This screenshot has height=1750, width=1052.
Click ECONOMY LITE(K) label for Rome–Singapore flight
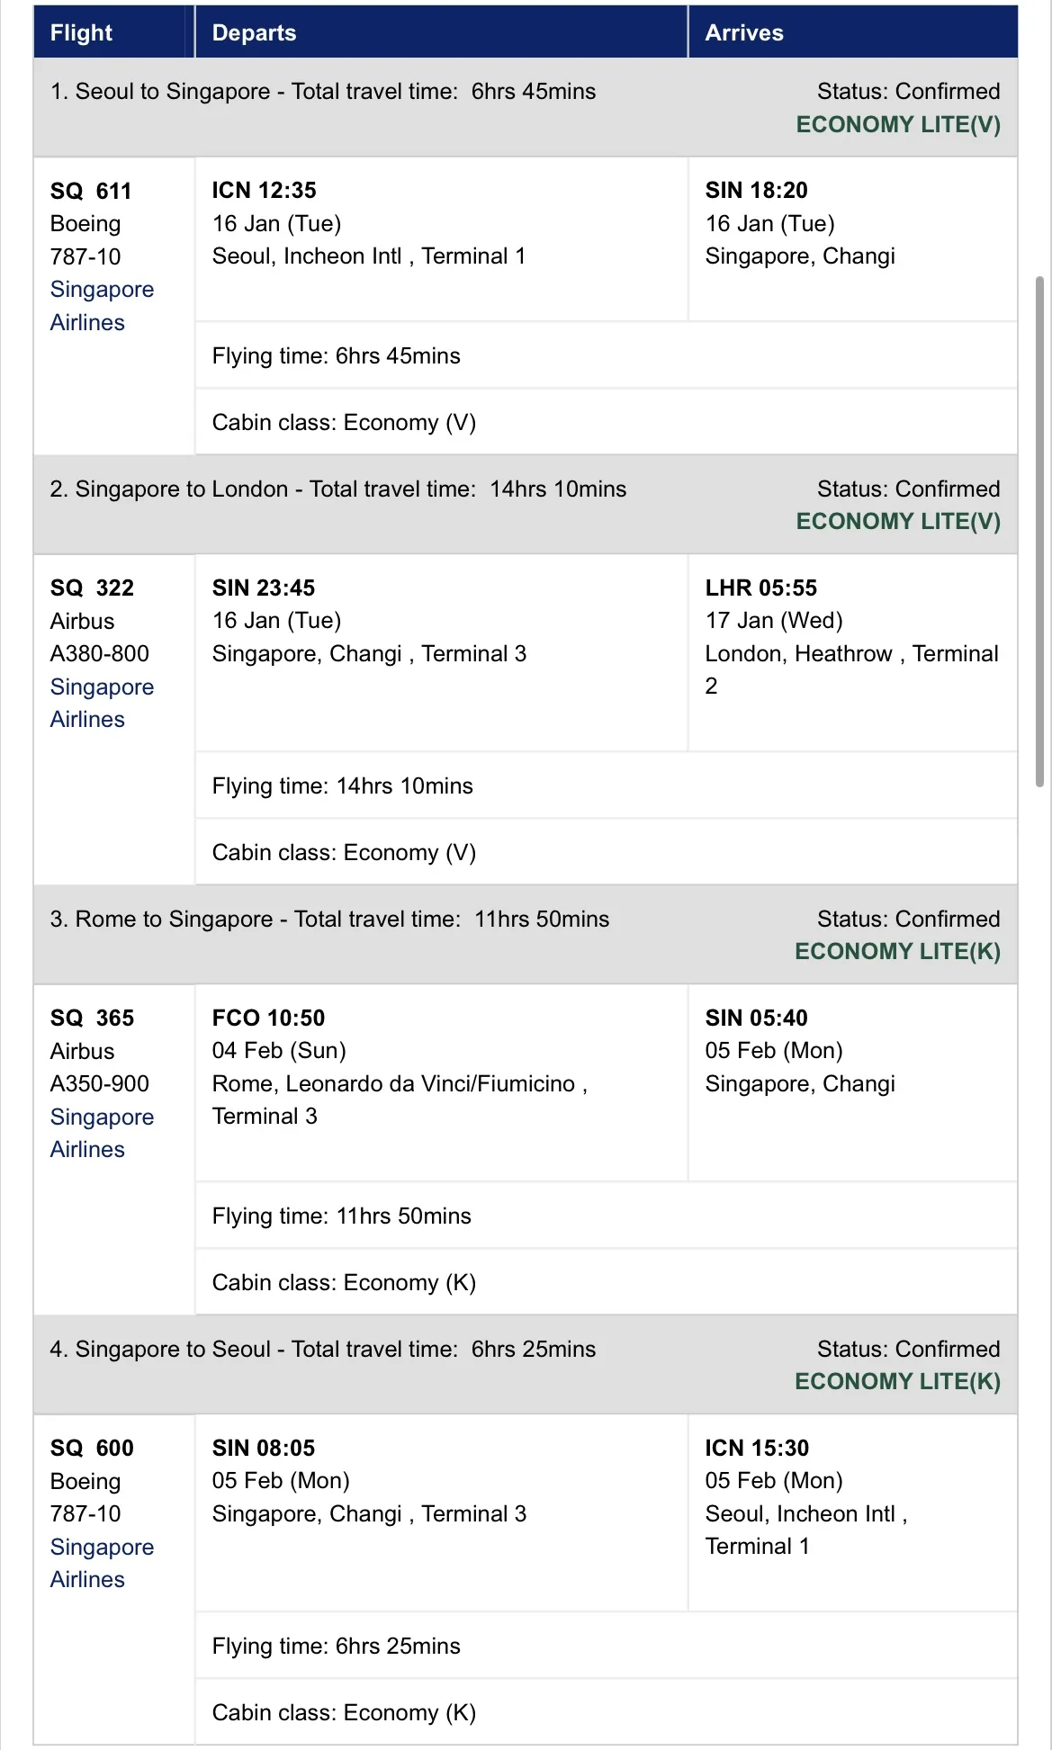click(x=897, y=952)
